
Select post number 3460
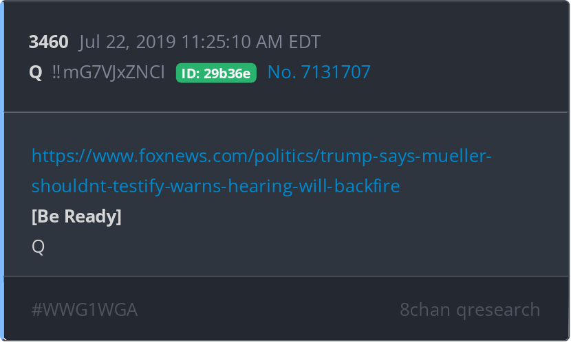48,42
